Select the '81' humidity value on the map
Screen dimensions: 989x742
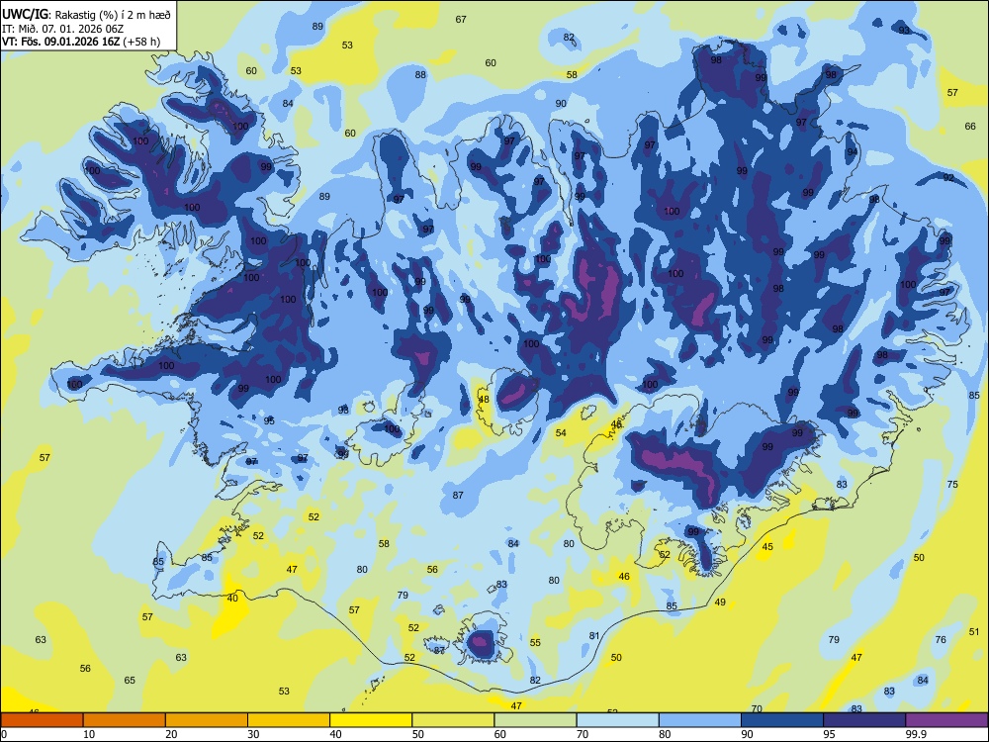(594, 636)
